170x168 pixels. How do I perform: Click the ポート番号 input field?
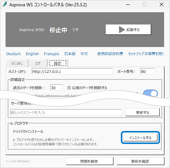coord(148,71)
